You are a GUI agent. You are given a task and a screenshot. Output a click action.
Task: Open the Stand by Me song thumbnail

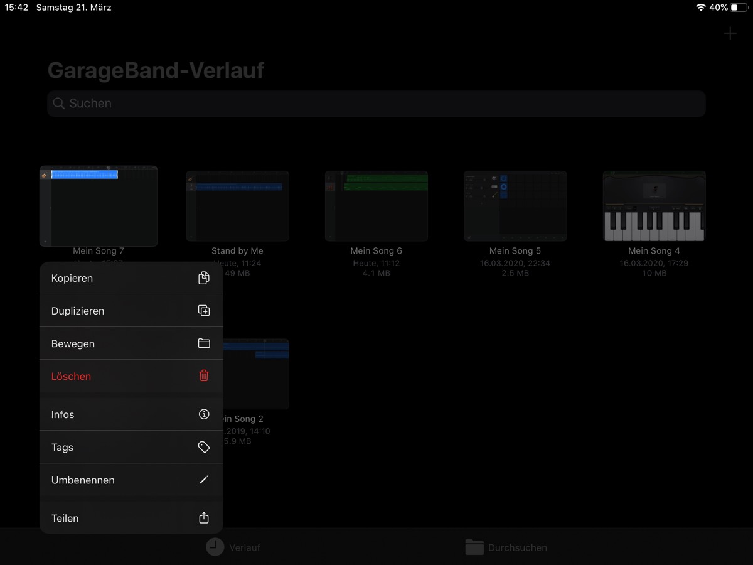click(x=237, y=206)
